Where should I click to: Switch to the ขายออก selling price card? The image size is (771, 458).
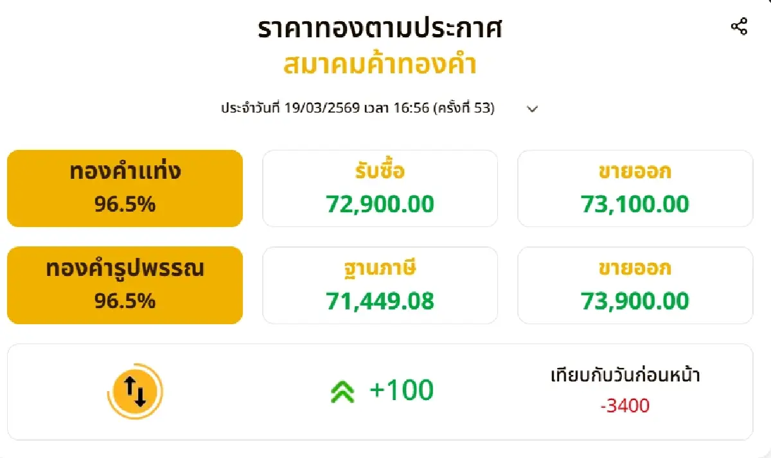(x=635, y=188)
